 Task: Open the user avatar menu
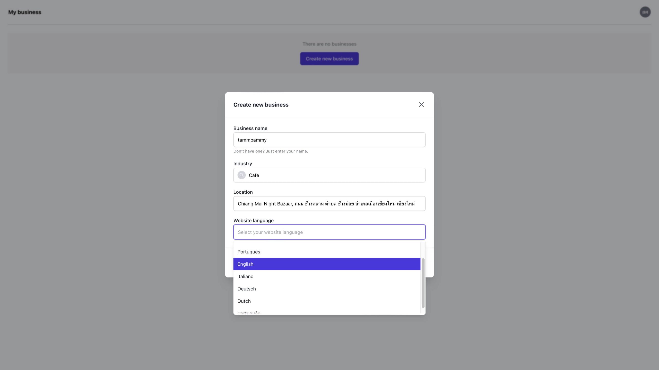coord(645,12)
